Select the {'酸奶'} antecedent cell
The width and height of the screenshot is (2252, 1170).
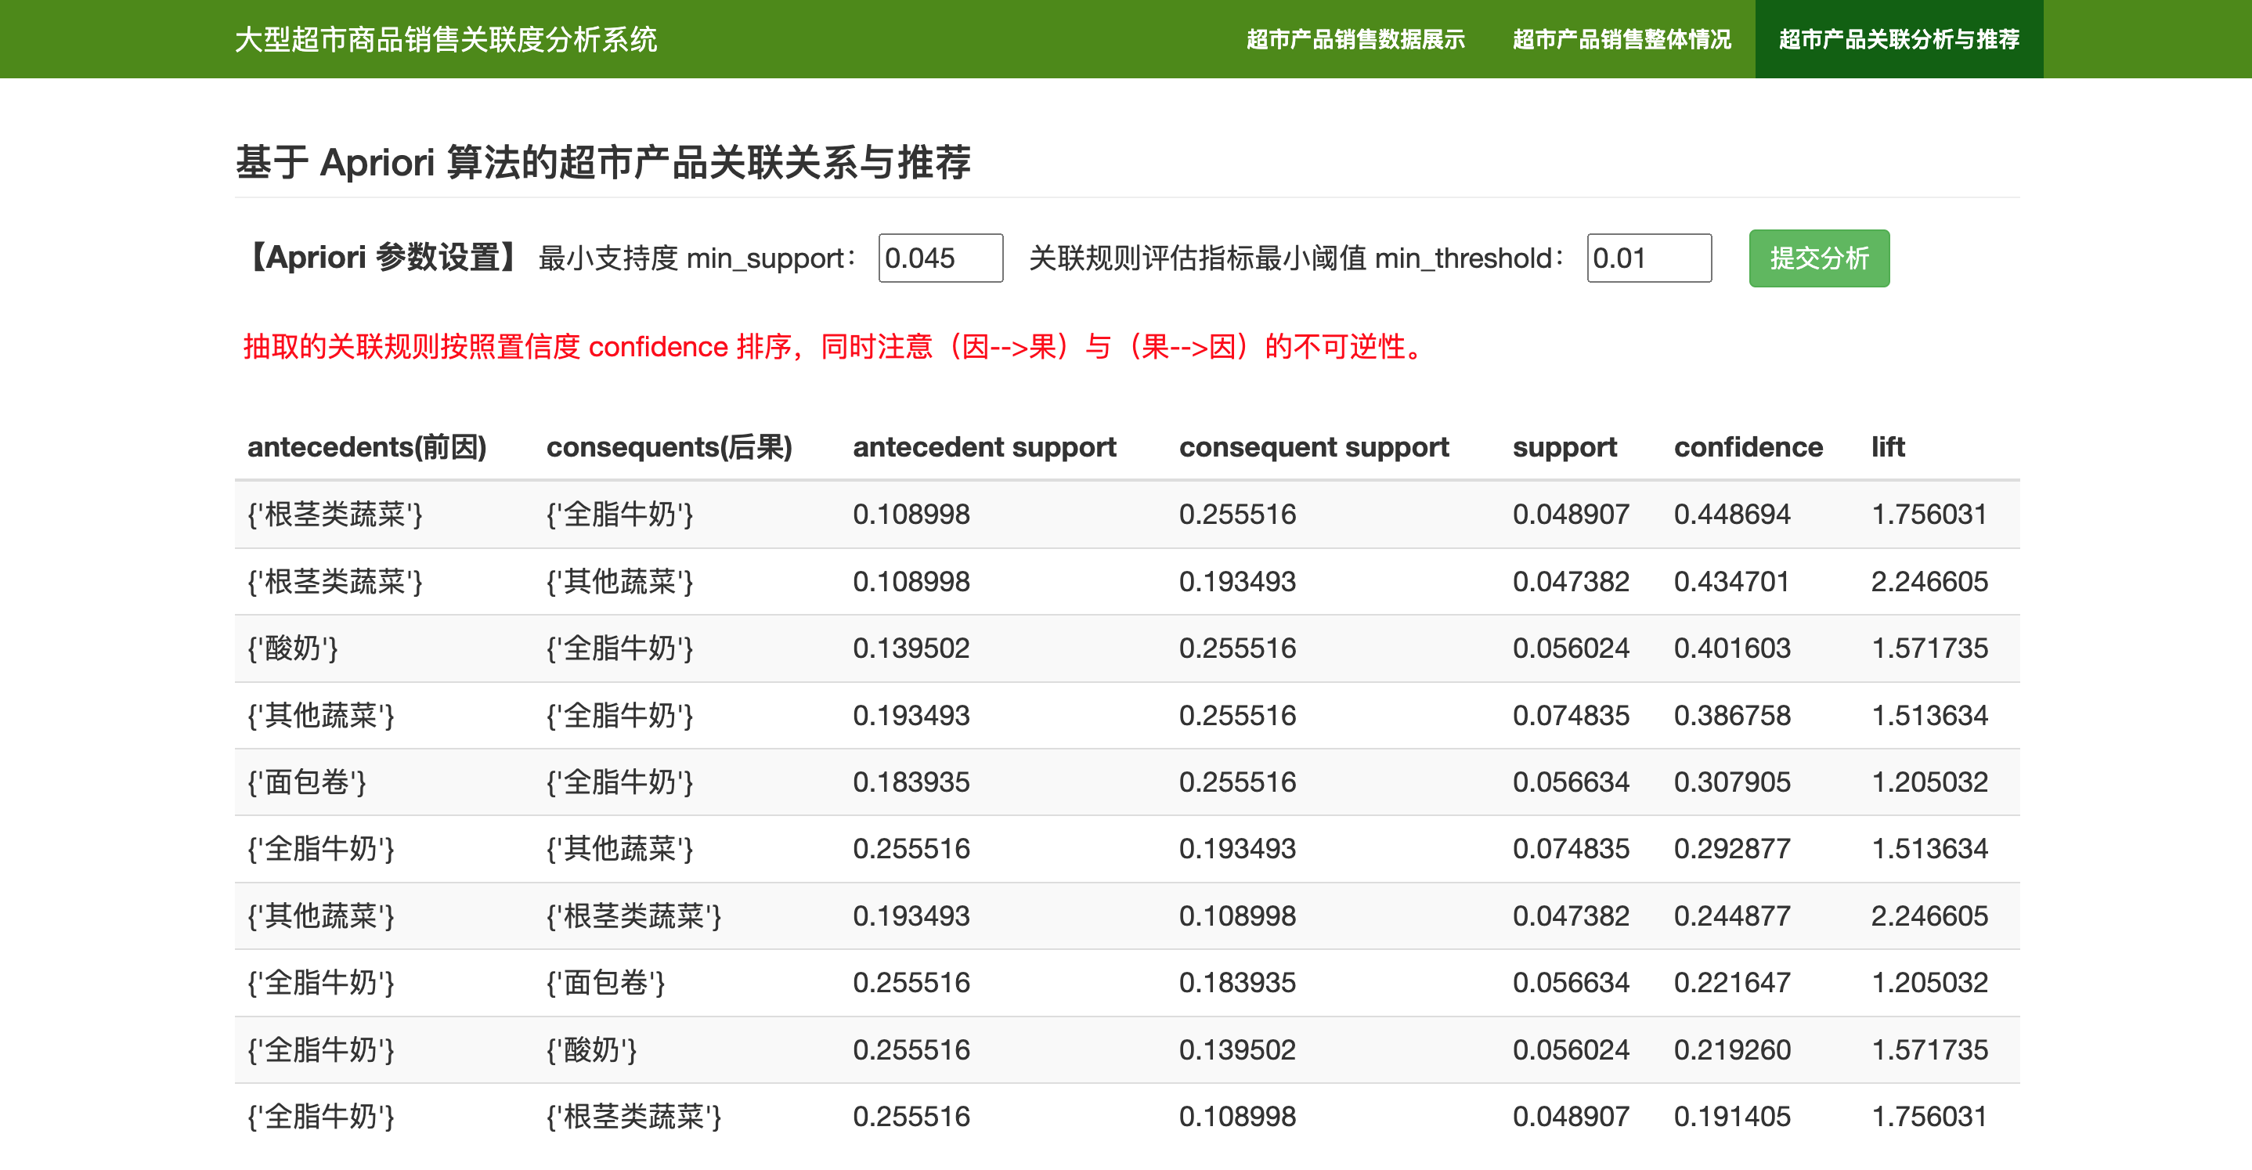point(293,648)
